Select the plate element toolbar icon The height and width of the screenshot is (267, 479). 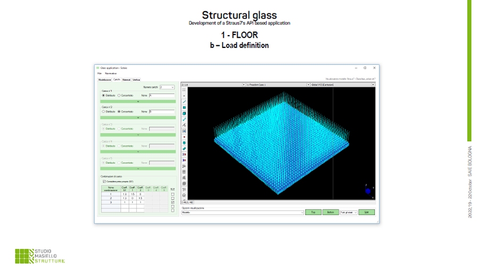(184, 107)
